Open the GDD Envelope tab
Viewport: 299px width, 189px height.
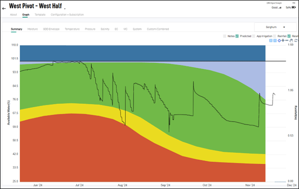[x=51, y=29]
